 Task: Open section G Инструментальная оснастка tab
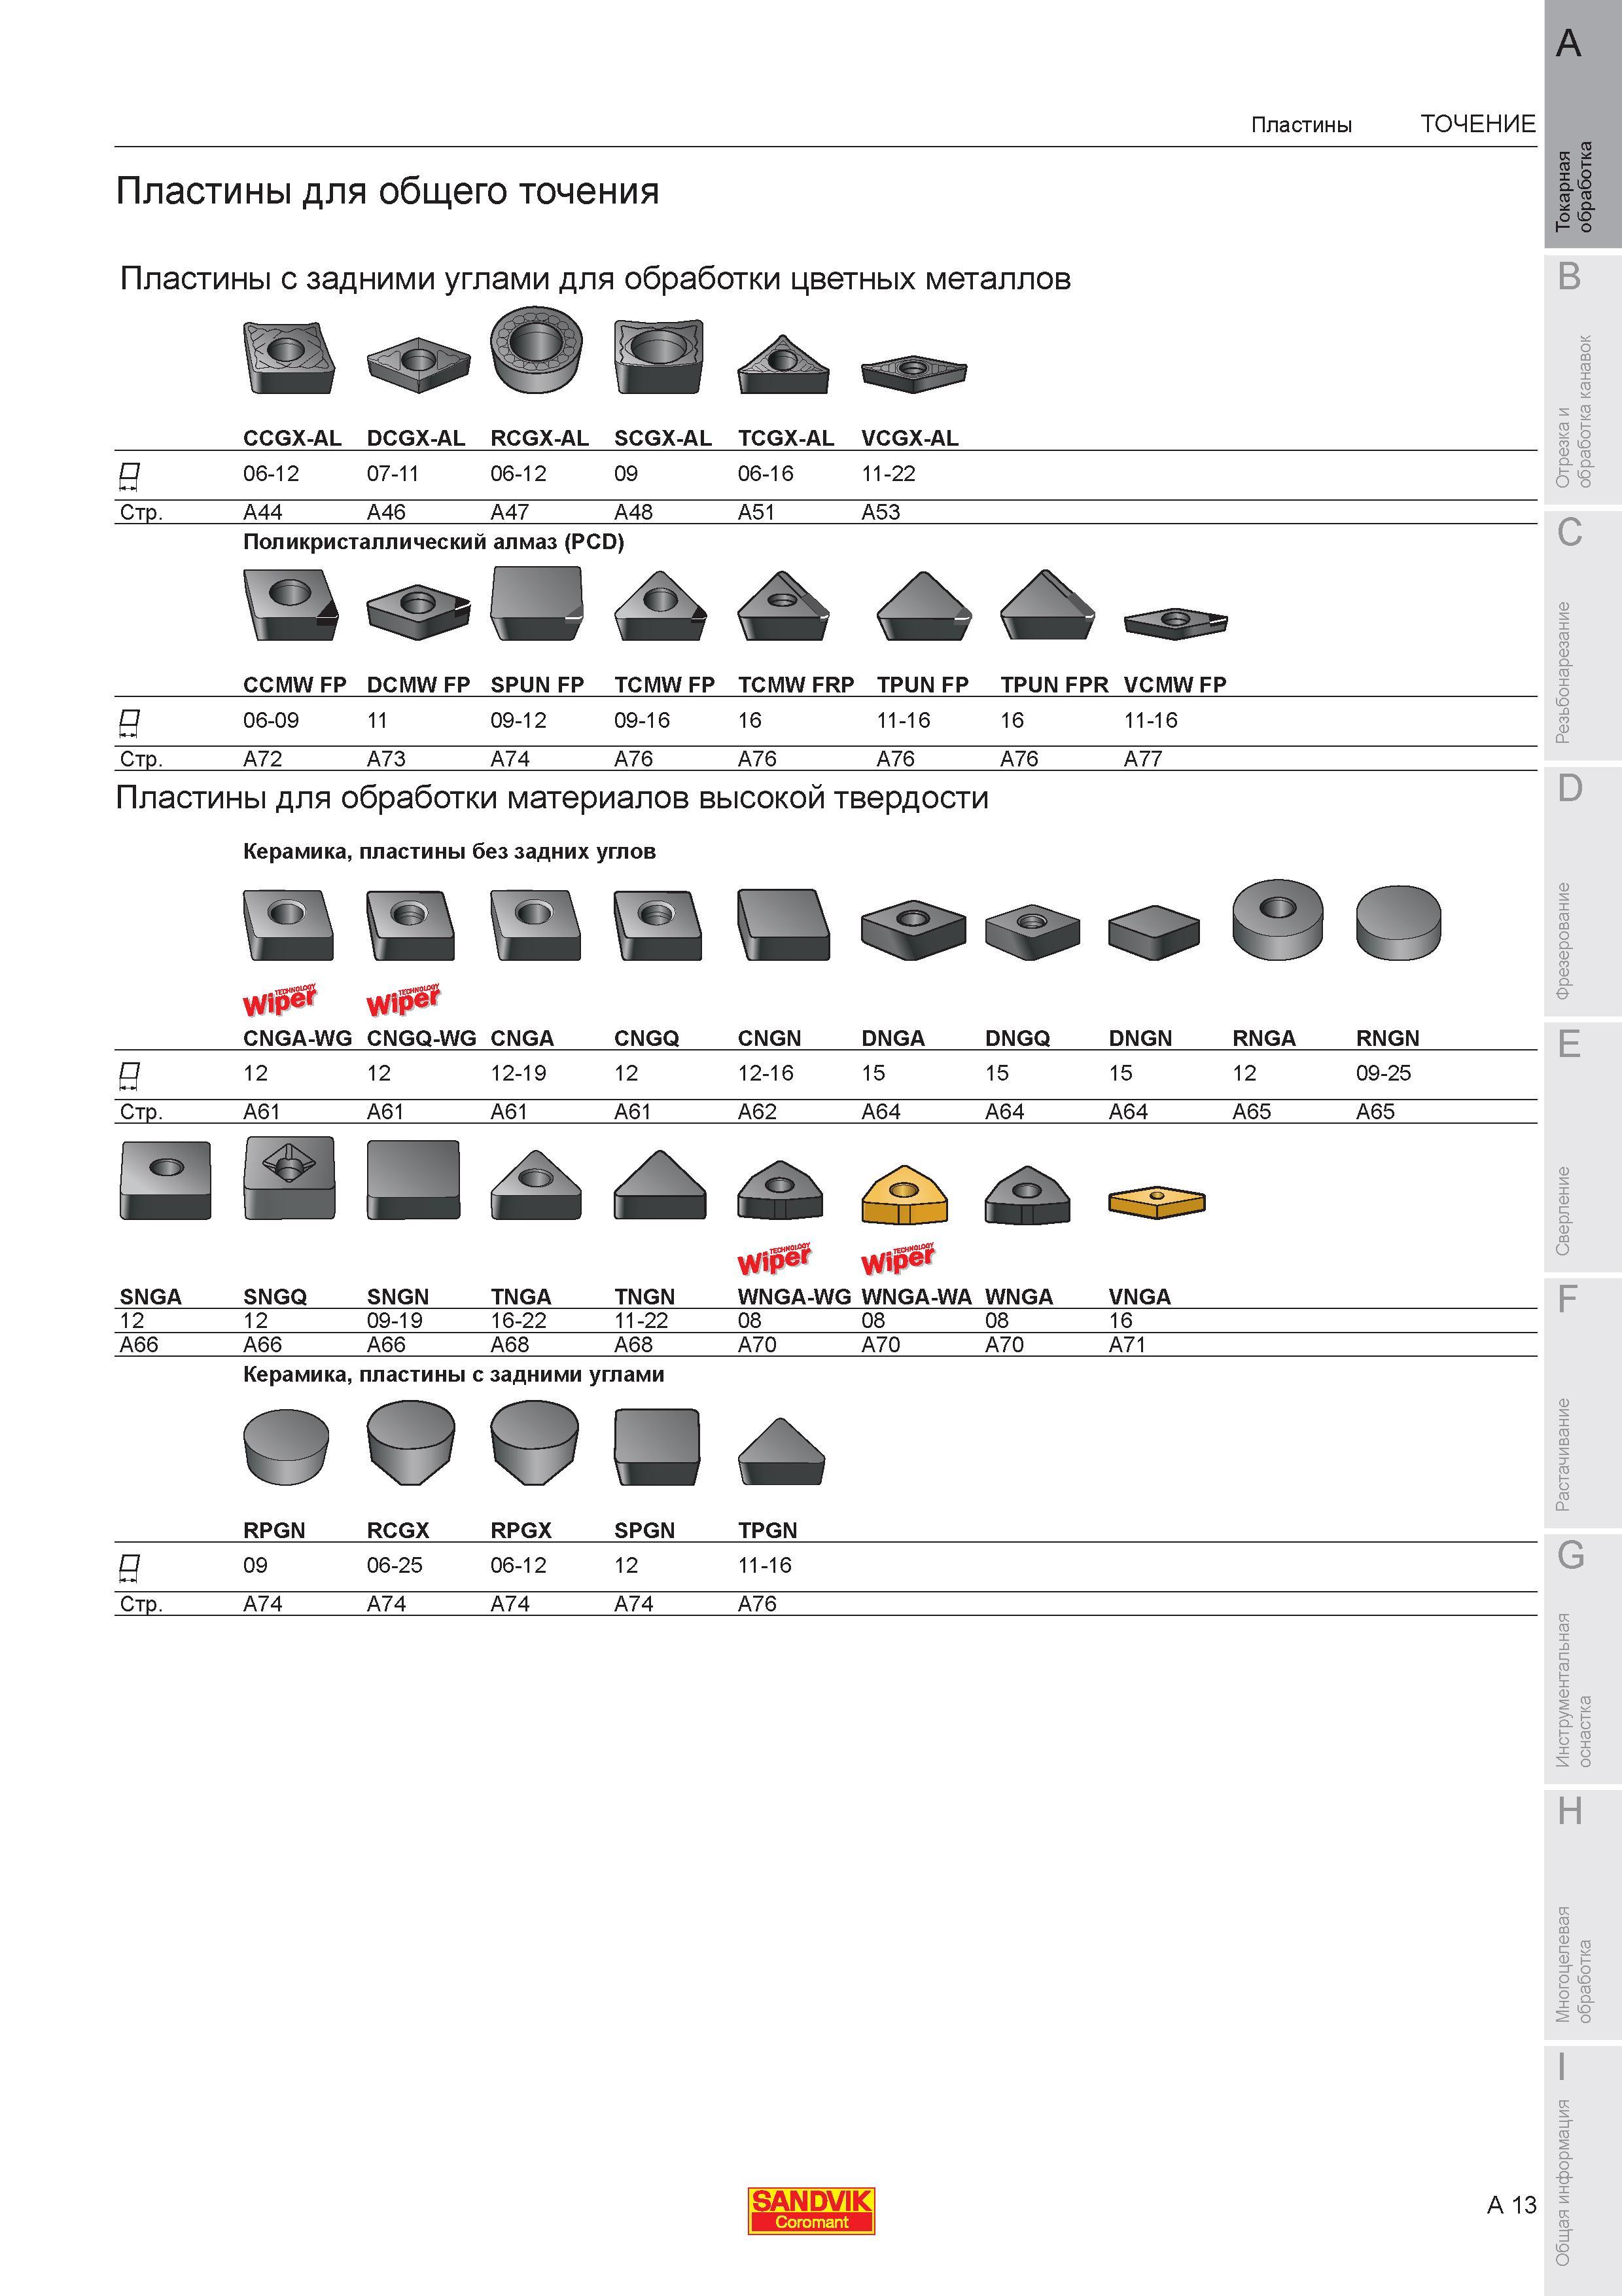click(x=1583, y=1660)
